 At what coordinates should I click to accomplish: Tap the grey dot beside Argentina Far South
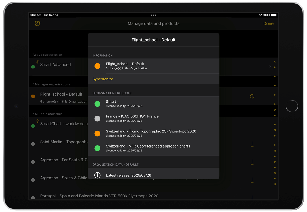(x=33, y=162)
